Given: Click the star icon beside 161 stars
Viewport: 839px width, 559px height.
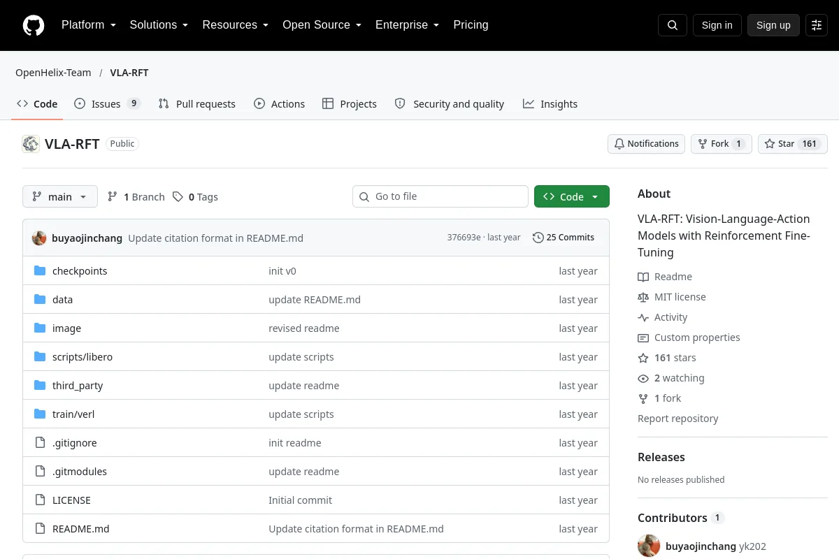Looking at the screenshot, I should (x=643, y=358).
